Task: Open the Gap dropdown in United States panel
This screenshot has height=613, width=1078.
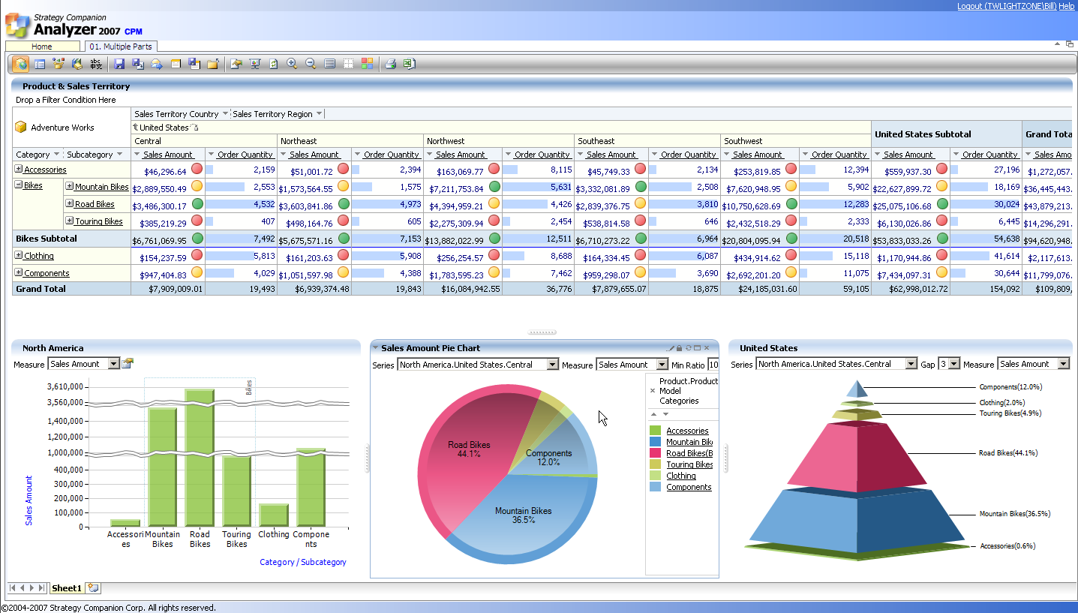Action: click(x=954, y=364)
